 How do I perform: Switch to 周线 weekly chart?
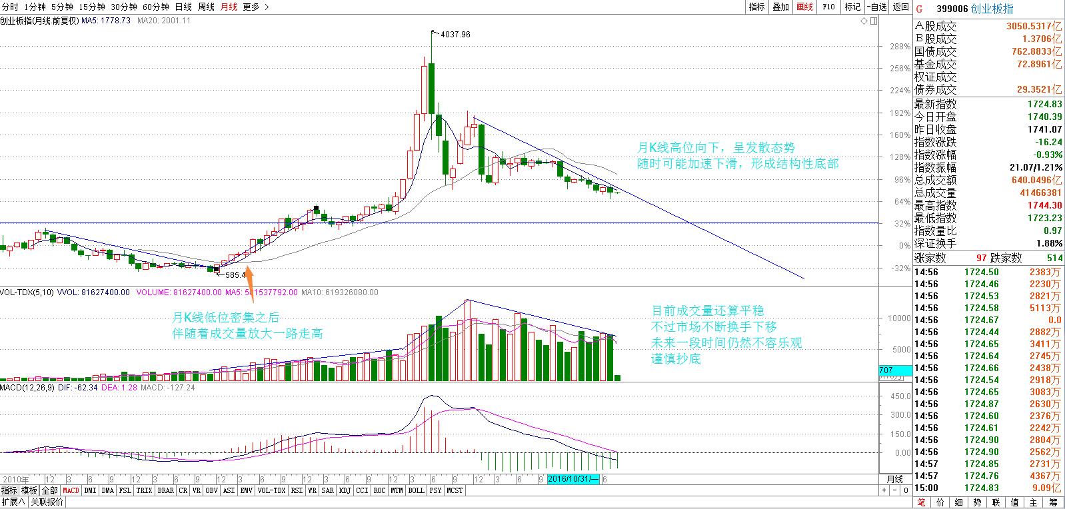206,7
